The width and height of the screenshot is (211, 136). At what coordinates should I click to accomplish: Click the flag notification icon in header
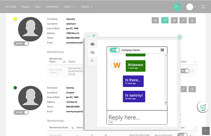click(x=177, y=7)
